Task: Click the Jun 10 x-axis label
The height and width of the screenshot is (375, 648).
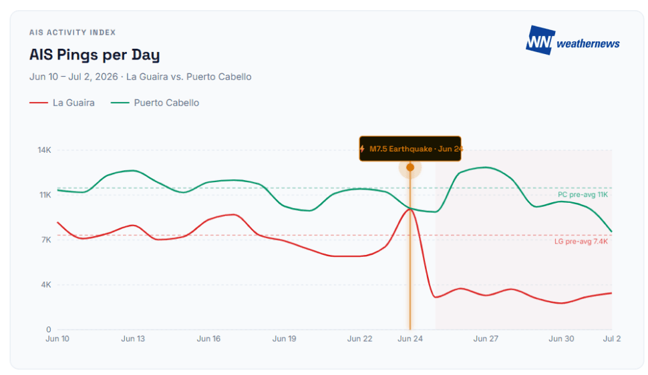Action: [57, 339]
